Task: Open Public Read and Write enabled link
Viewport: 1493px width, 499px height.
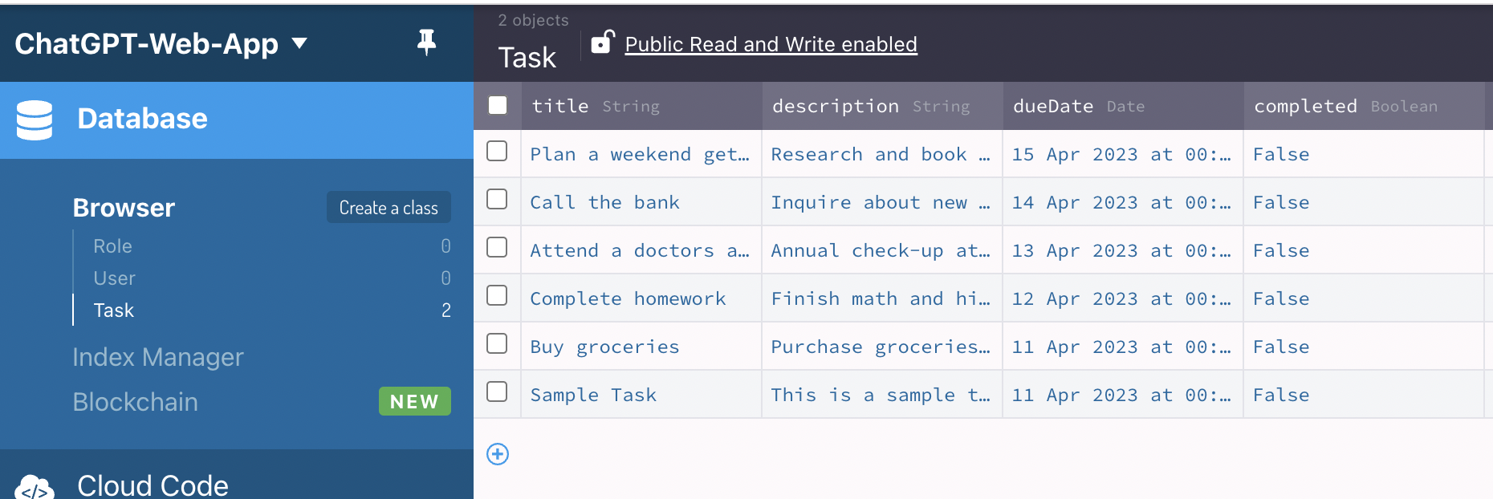Action: [771, 44]
